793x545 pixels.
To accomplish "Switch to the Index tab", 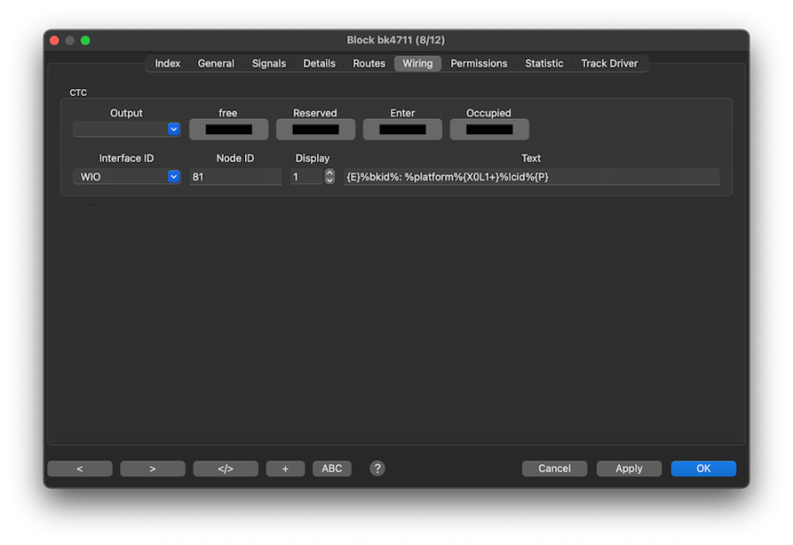I will point(167,63).
